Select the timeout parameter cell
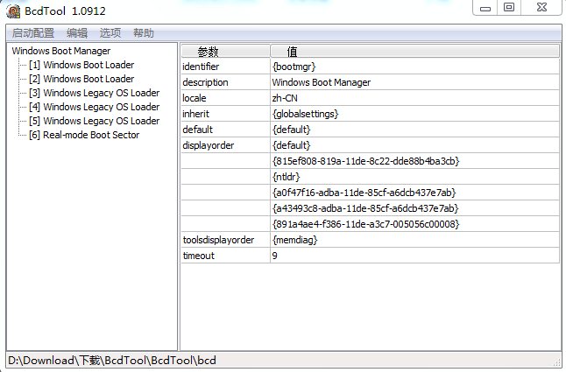The height and width of the screenshot is (372, 566). [225, 256]
